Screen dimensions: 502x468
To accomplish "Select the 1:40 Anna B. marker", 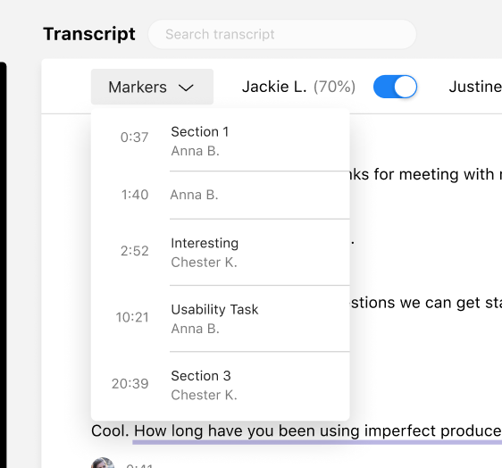I will [x=221, y=195].
